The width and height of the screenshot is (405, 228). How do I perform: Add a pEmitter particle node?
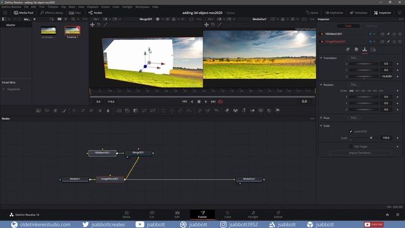[199, 111]
